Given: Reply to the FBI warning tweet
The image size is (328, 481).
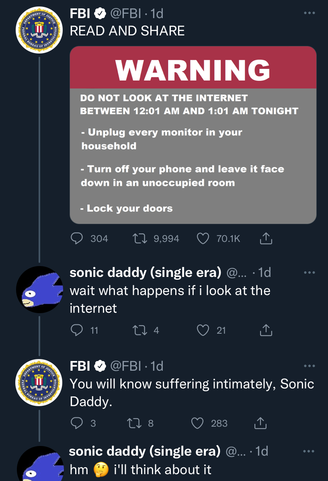Looking at the screenshot, I should [77, 239].
